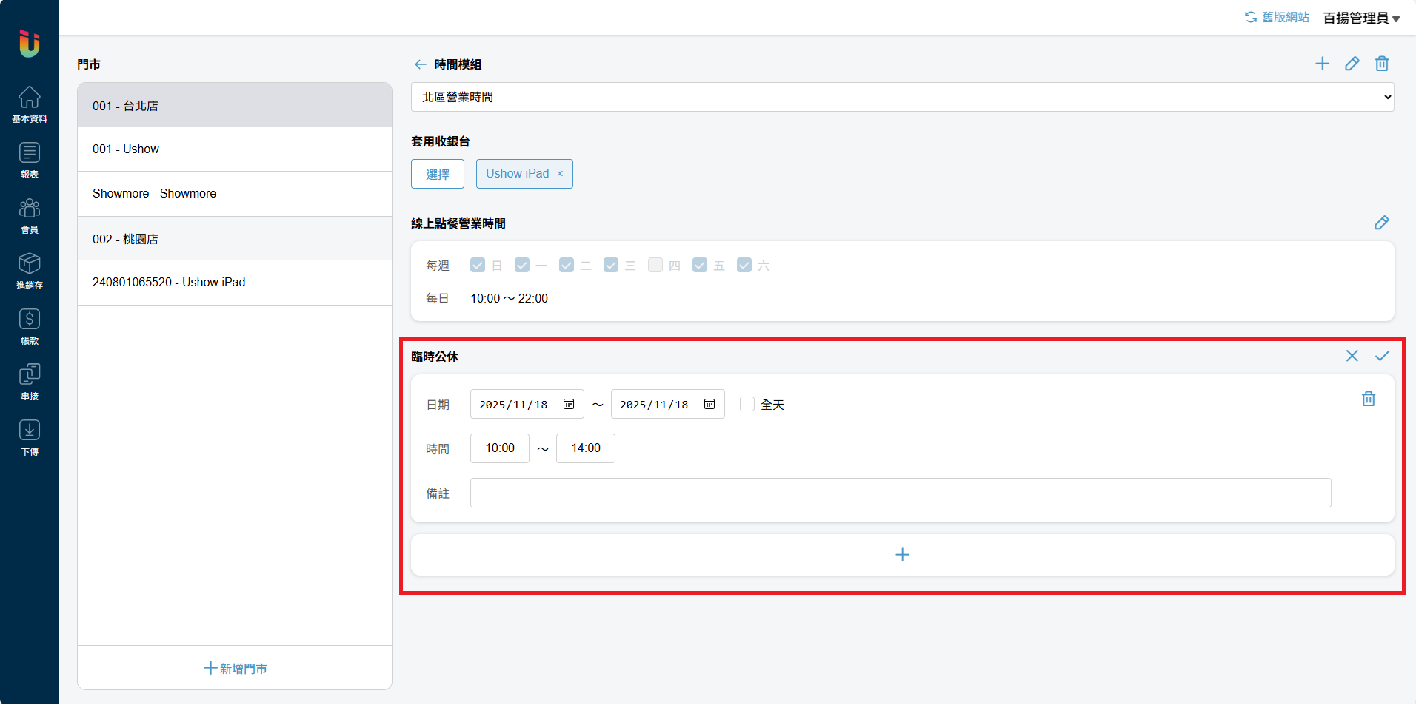Open the start date calendar picker
This screenshot has width=1416, height=705.
tap(569, 404)
